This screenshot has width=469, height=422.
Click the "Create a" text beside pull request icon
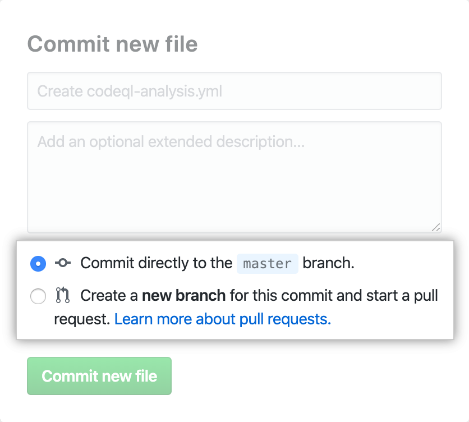click(x=109, y=296)
